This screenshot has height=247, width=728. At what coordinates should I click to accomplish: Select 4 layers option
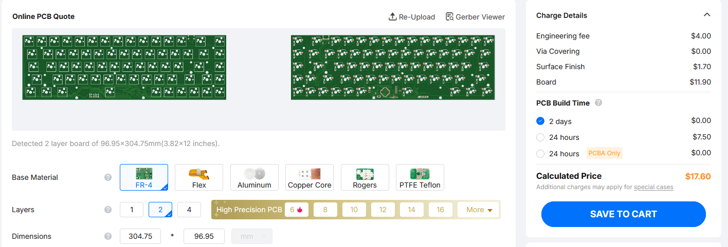[x=189, y=210]
